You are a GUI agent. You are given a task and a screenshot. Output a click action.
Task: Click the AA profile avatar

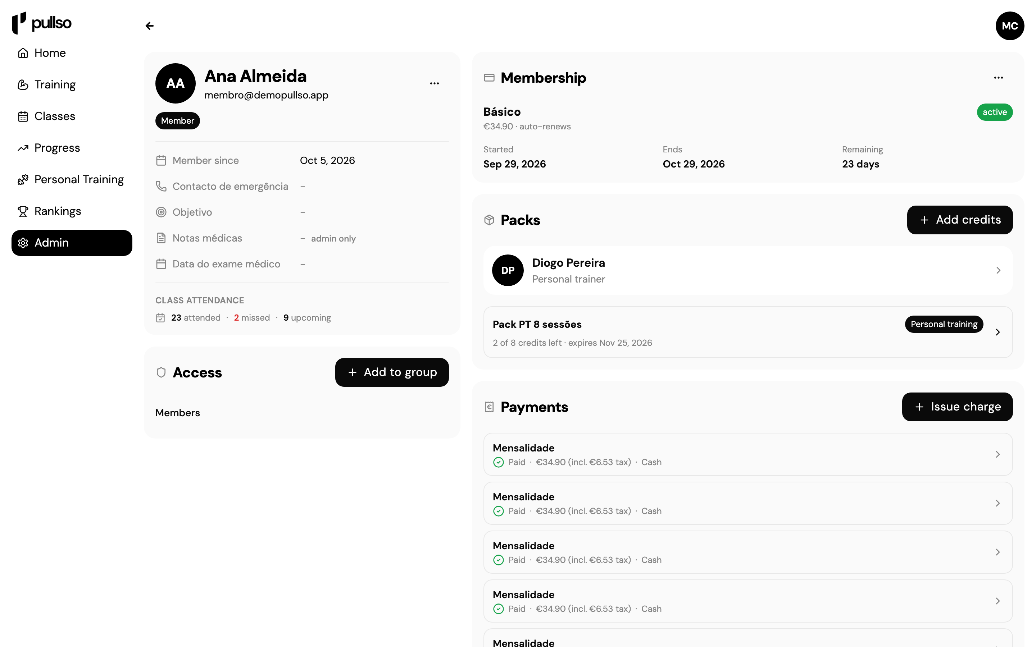pyautogui.click(x=176, y=83)
